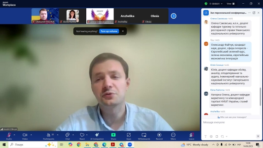Open the Windows notification center

[x=258, y=144]
